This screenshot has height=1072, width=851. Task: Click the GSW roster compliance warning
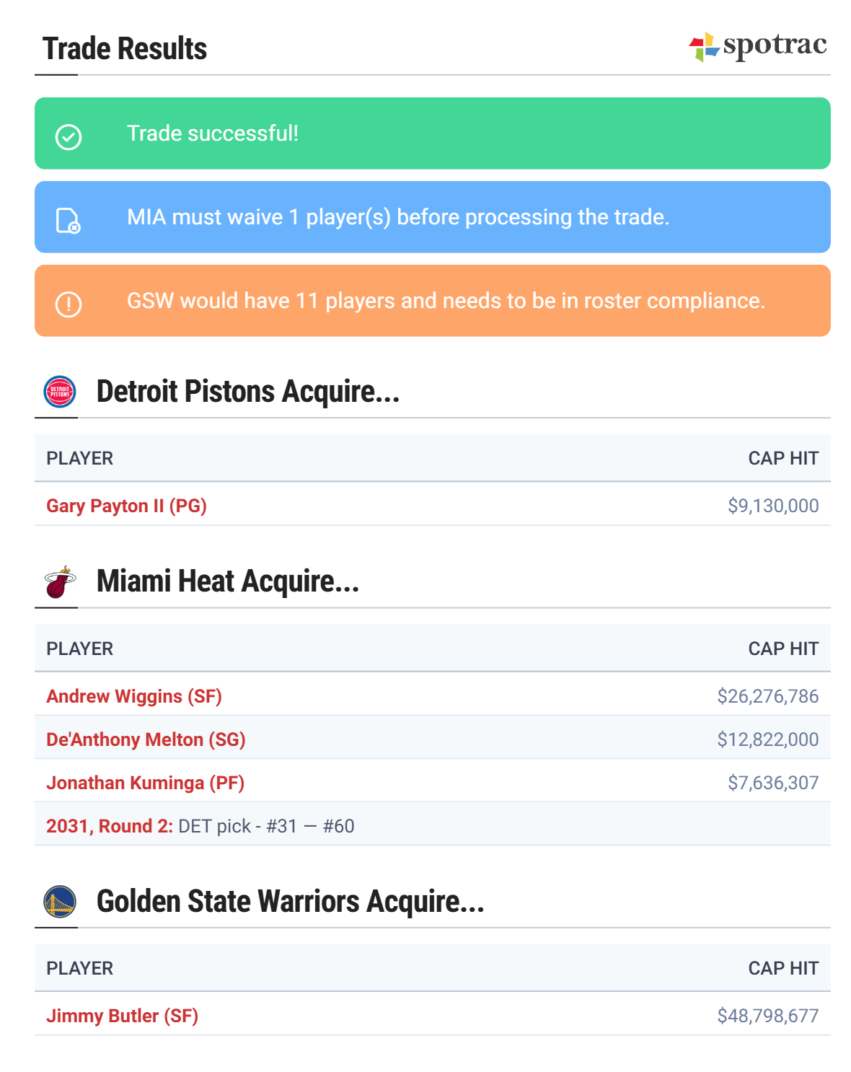click(x=446, y=301)
